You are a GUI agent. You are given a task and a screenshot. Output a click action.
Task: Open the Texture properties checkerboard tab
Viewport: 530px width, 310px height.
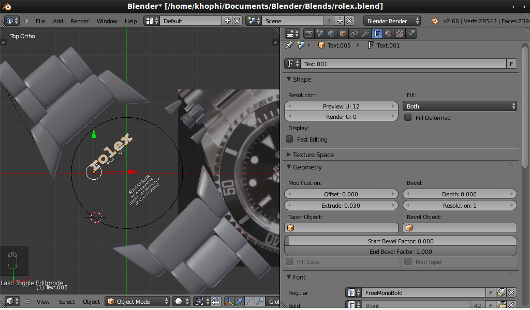(400, 34)
